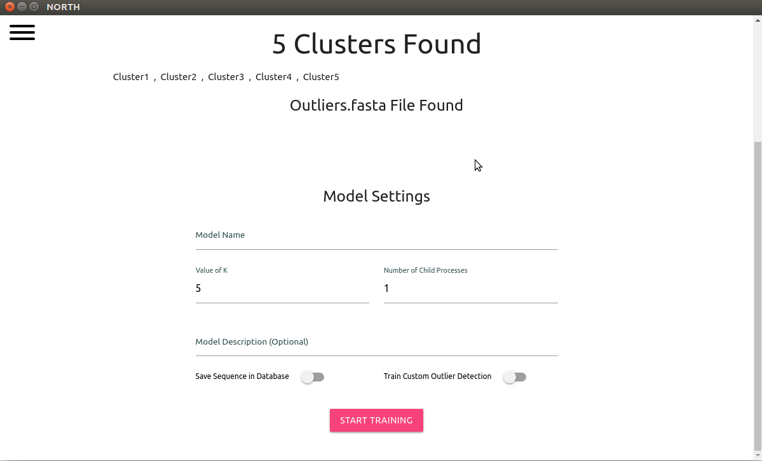Focus the Model Name field

[377, 238]
